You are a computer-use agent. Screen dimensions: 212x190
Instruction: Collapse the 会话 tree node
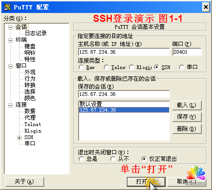tap(11, 28)
